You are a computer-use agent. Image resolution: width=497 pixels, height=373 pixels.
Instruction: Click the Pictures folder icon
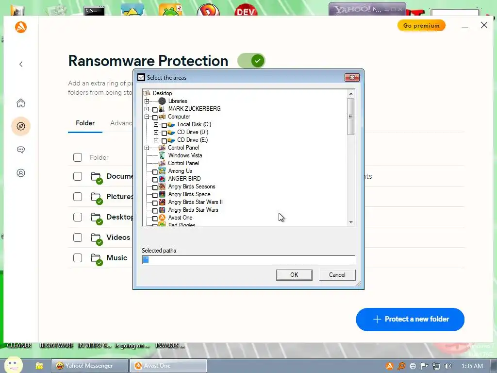[x=97, y=198]
